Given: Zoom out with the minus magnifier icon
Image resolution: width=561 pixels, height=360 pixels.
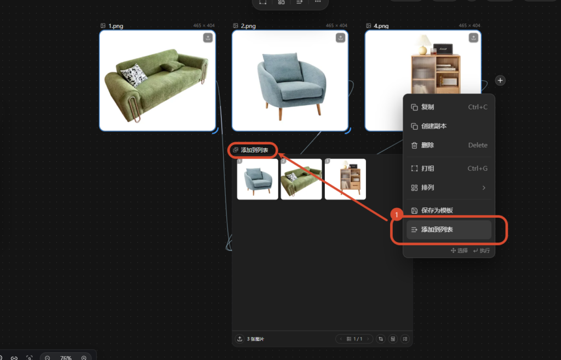Looking at the screenshot, I should pos(47,357).
